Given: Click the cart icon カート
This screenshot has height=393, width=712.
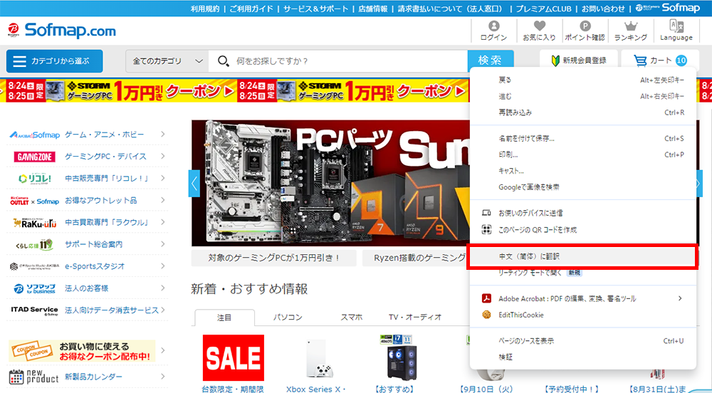Looking at the screenshot, I should point(640,61).
